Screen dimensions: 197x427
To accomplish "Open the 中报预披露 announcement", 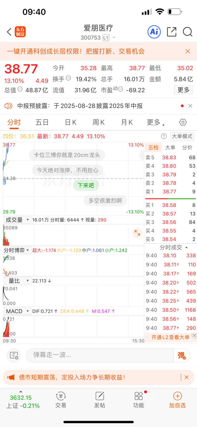I will 80,106.
